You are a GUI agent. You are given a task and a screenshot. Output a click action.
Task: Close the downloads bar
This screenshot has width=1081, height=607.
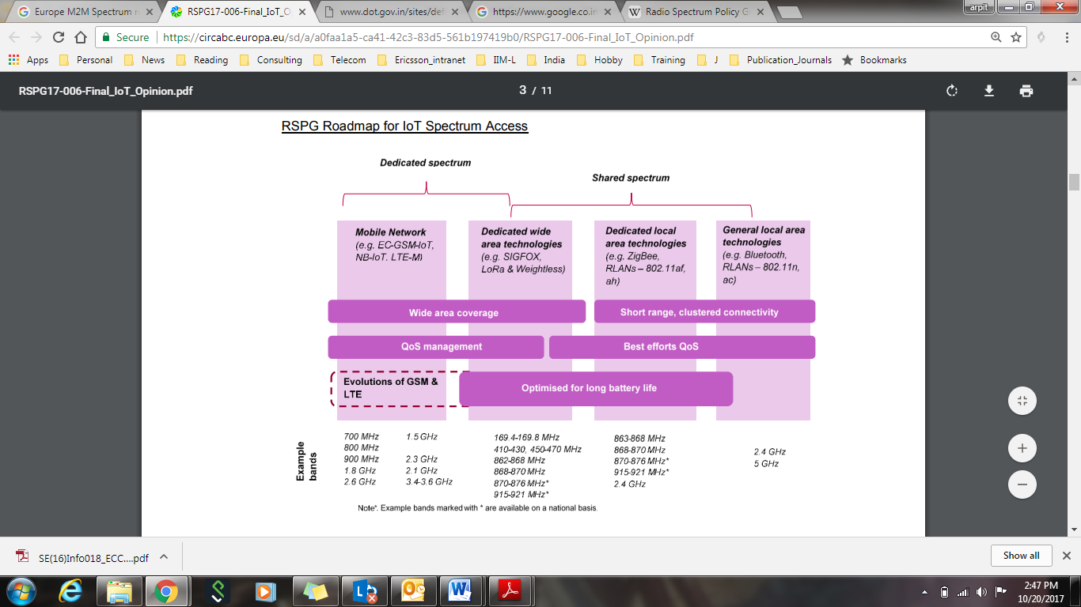coord(1066,556)
